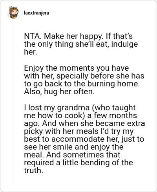Click the line 'required a little bending of the'
Image resolution: width=157 pixels, height=192 pixels.
click(x=78, y=163)
